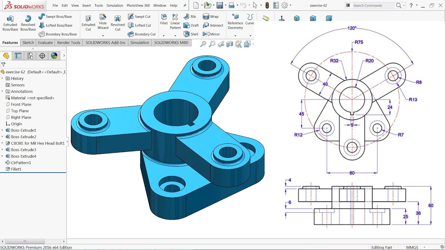Click the feature tree horizontal scrollbar

tap(25, 241)
